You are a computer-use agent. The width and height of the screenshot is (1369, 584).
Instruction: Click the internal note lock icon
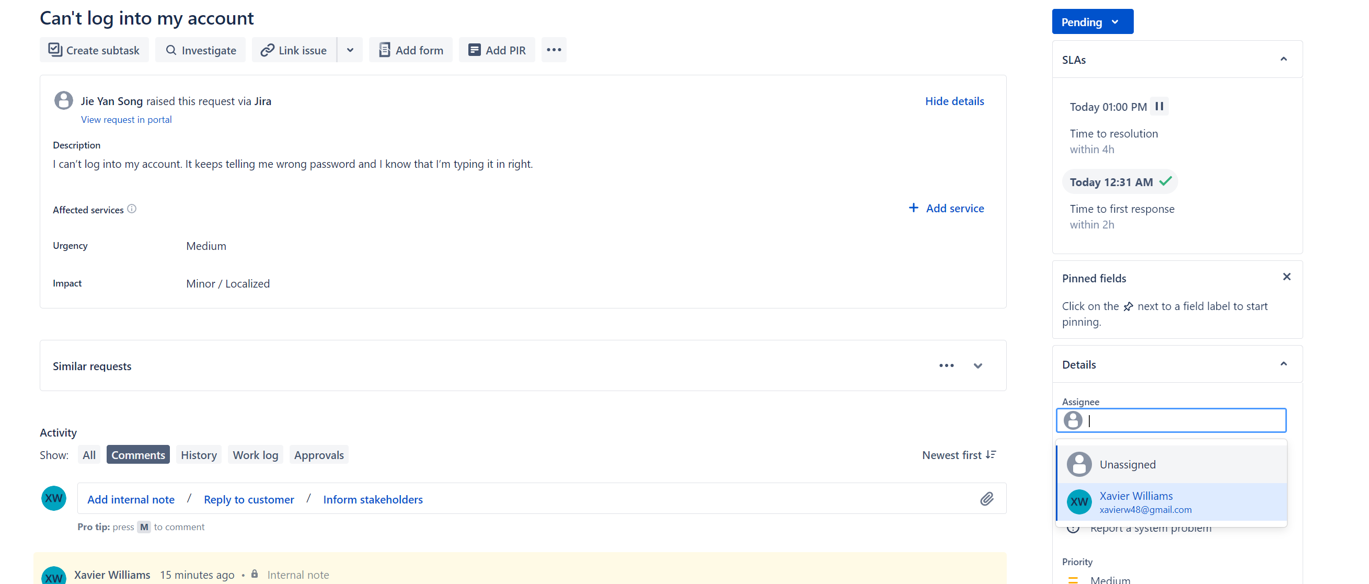[x=255, y=574]
